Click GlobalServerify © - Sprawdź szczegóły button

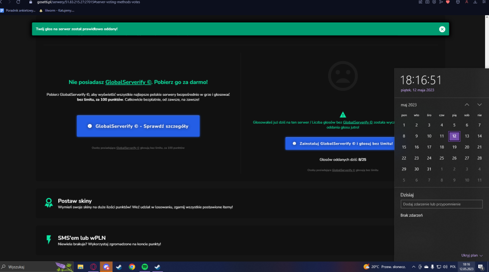(138, 126)
